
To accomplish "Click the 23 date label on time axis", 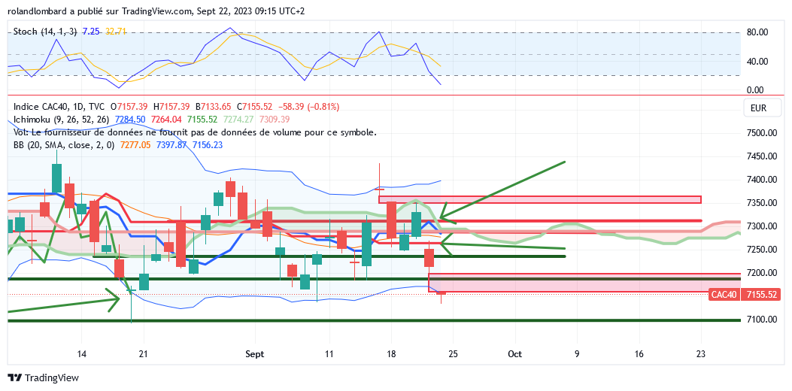I will [700, 353].
